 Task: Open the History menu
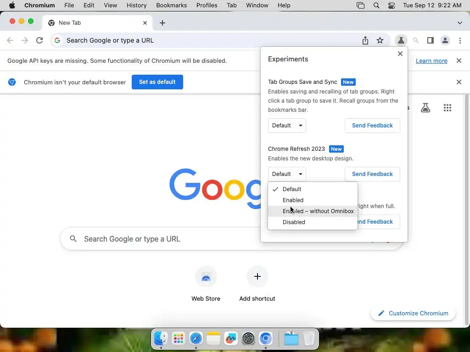click(136, 5)
